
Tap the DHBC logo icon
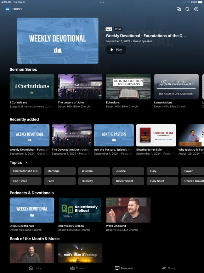(8, 9)
